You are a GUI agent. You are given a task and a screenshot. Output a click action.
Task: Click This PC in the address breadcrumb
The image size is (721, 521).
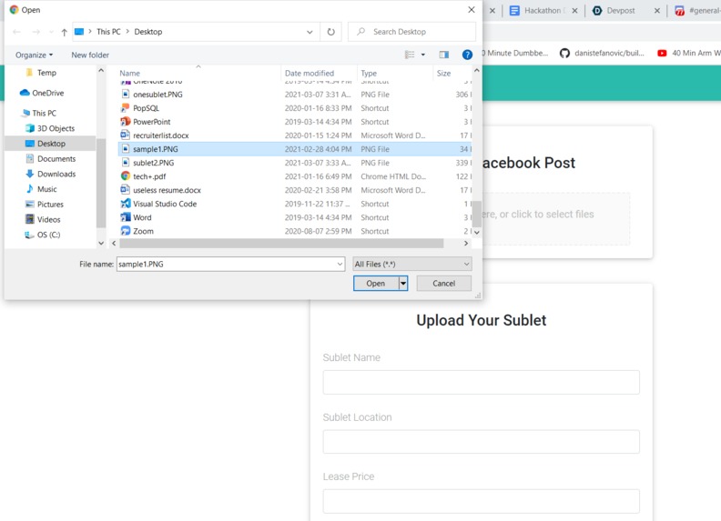[108, 32]
